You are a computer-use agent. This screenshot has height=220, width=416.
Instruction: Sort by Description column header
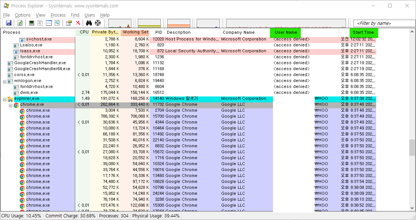click(x=192, y=33)
